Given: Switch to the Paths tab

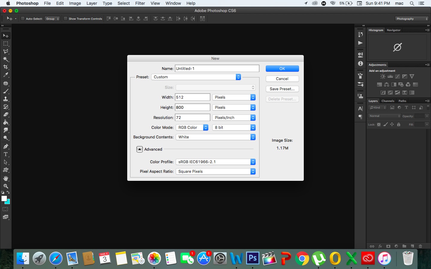Looking at the screenshot, I should (402, 101).
